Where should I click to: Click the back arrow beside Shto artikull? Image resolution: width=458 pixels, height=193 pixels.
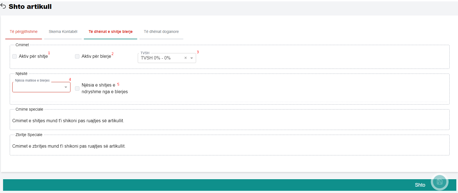(3, 6)
